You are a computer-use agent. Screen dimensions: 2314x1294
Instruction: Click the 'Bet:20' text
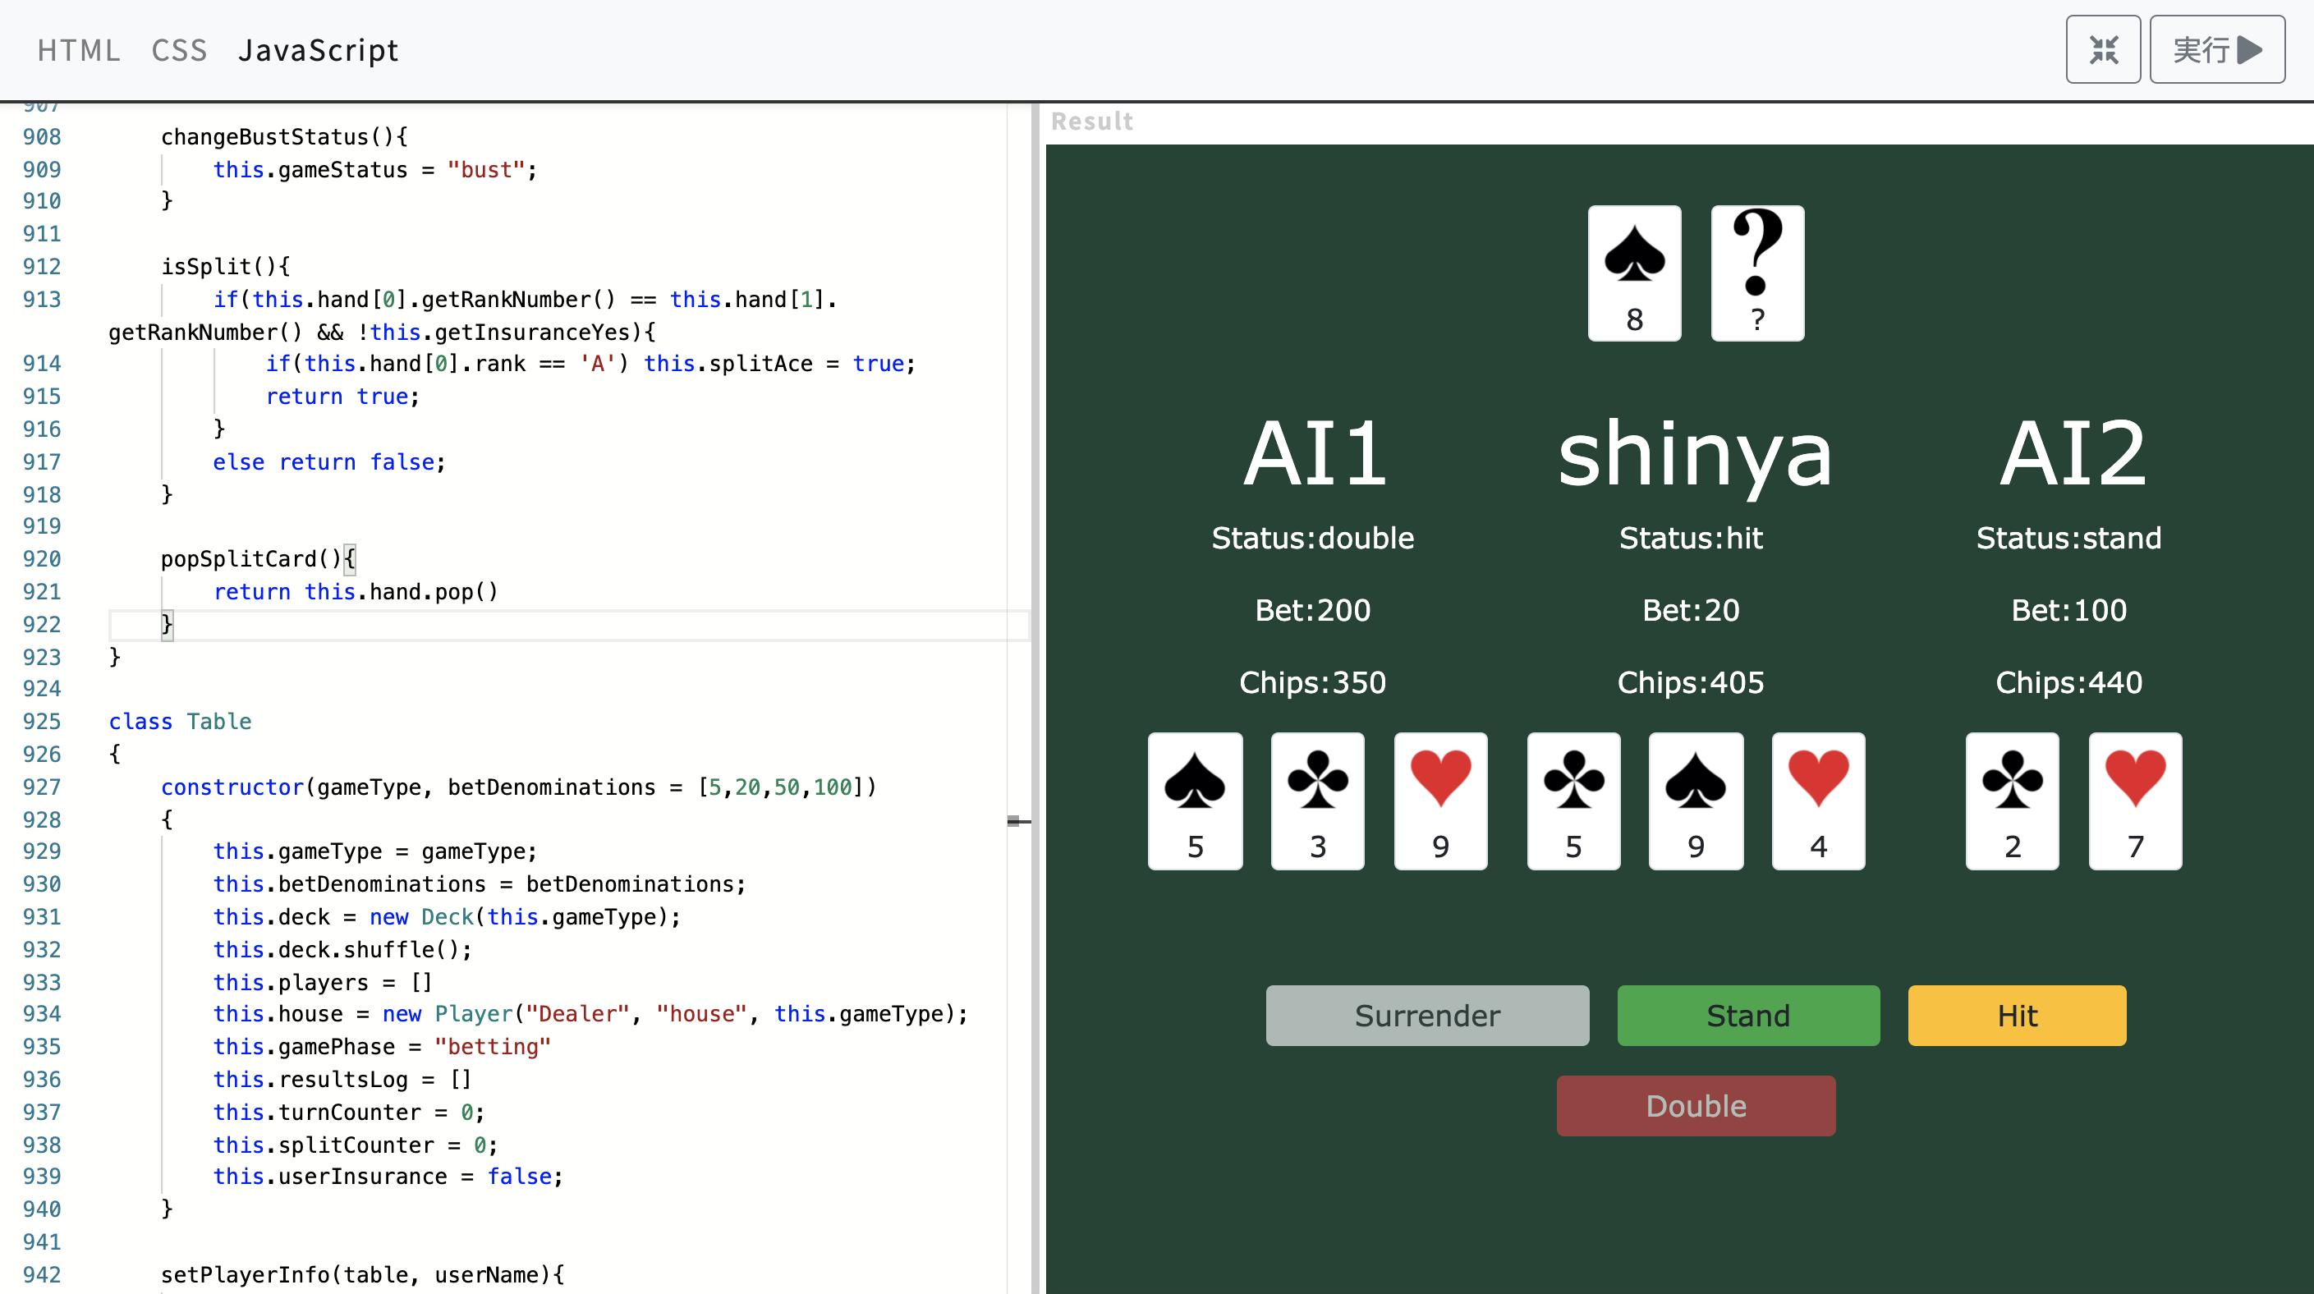[1691, 611]
